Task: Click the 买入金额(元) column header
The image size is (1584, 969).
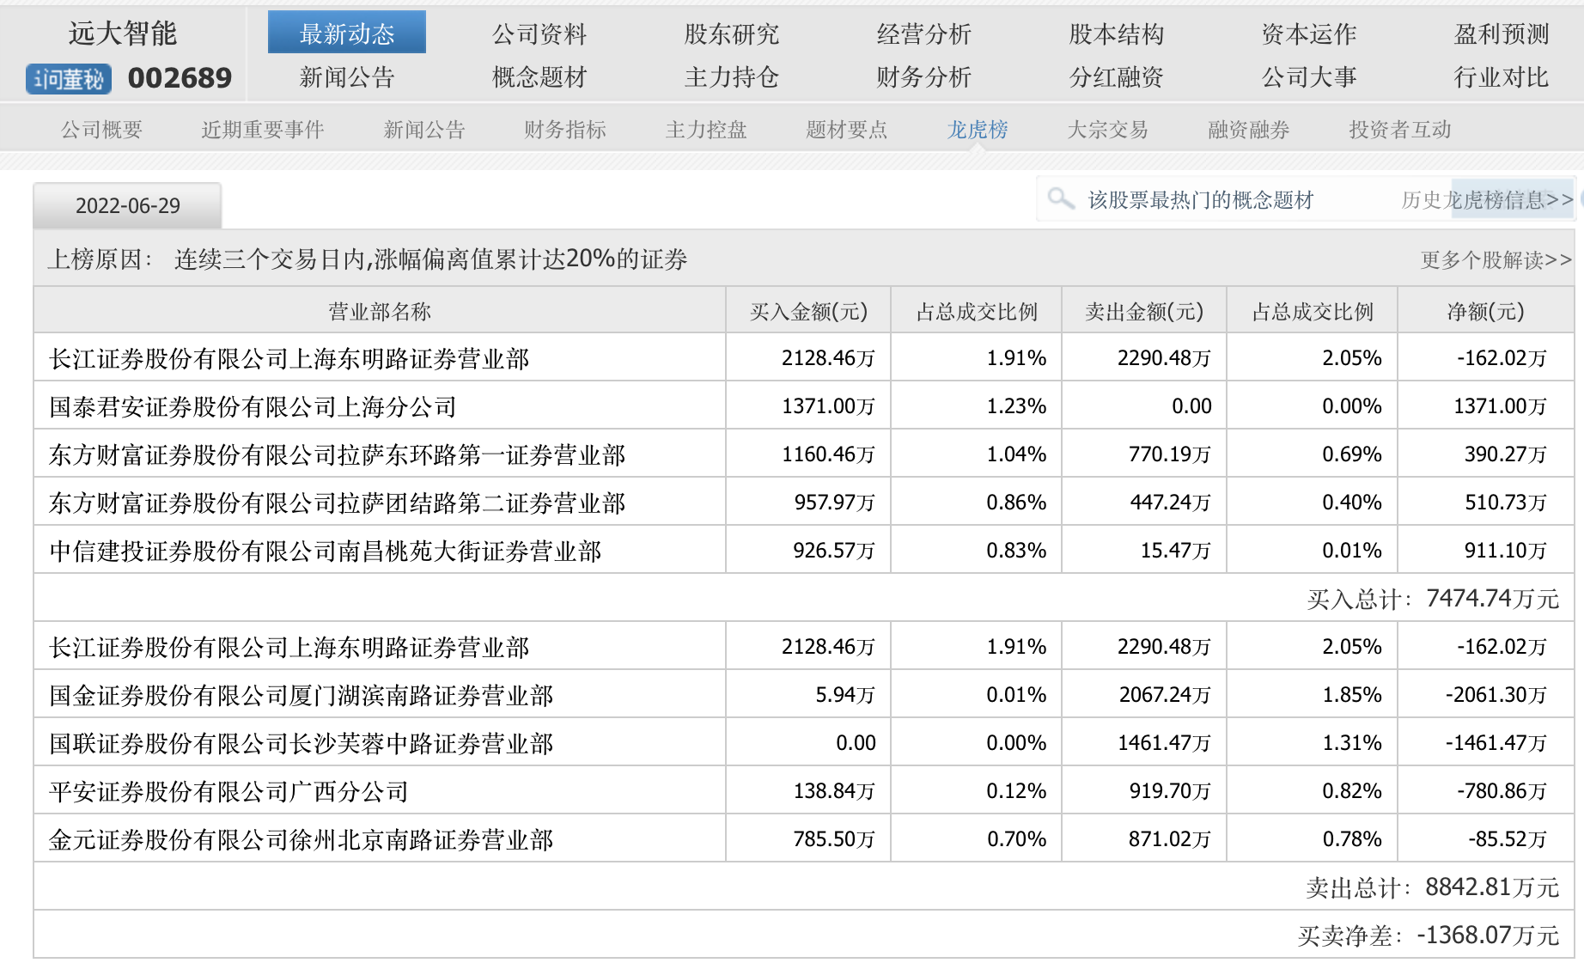Action: (808, 311)
